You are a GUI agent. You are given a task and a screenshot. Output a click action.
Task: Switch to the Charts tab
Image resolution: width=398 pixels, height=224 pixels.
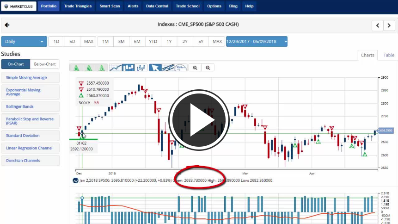pos(367,55)
